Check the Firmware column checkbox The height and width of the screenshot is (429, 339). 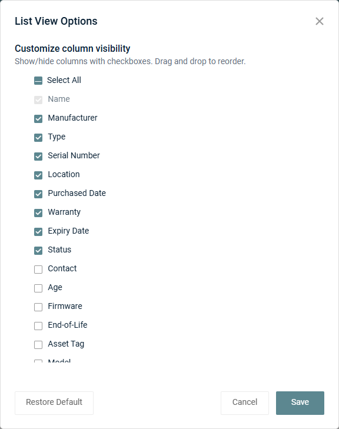tap(38, 307)
